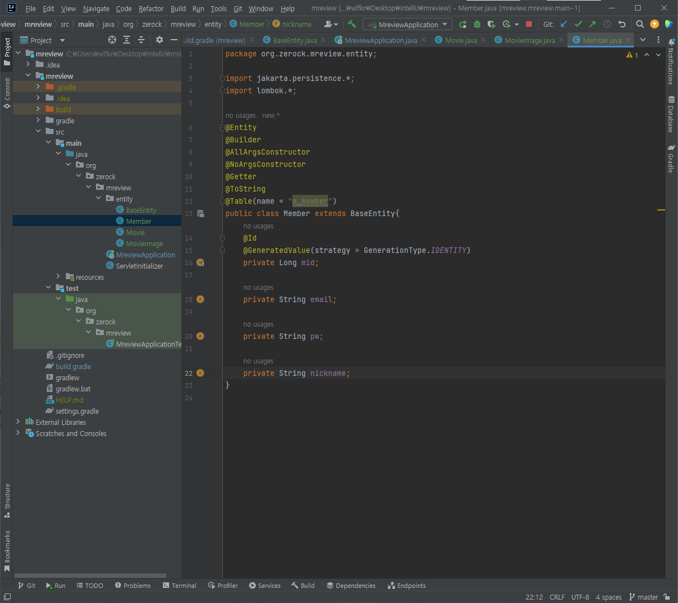Open Project panel gear options
The width and height of the screenshot is (678, 603).
pyautogui.click(x=160, y=40)
